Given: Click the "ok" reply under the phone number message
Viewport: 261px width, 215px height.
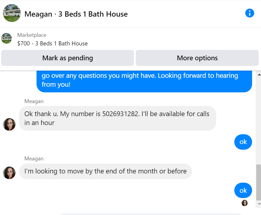Looking at the screenshot, I should (243, 142).
